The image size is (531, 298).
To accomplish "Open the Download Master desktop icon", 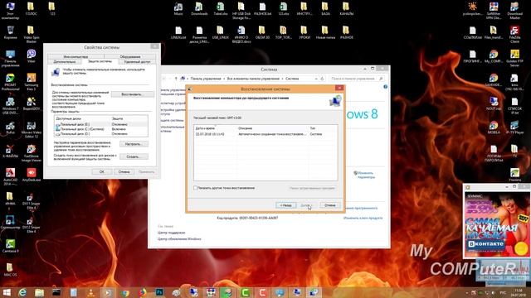I will click(x=514, y=11).
